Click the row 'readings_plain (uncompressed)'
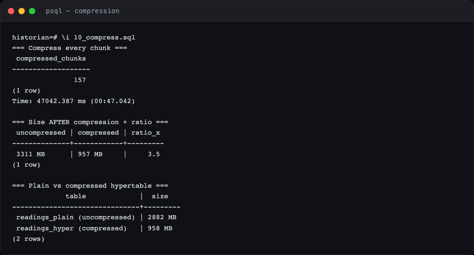Image resolution: width=474 pixels, height=255 pixels. click(x=96, y=217)
